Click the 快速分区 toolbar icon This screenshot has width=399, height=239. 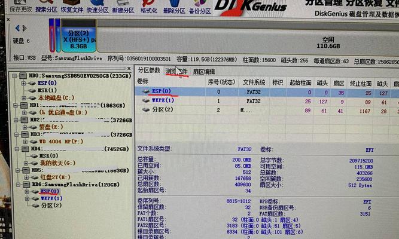tap(98, 7)
